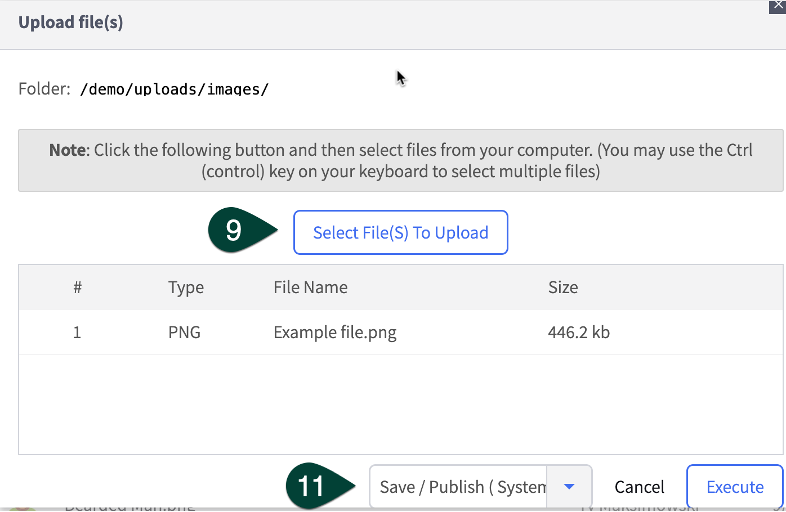This screenshot has width=786, height=512.
Task: Click the Type column header
Action: pyautogui.click(x=186, y=288)
